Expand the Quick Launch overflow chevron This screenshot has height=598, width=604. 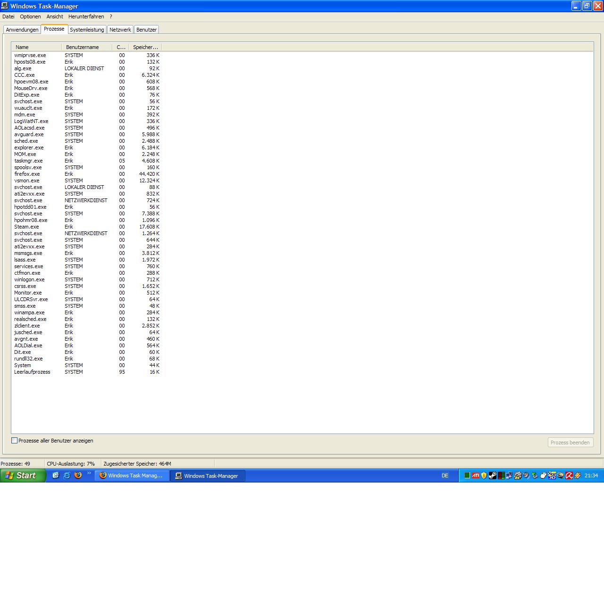pos(89,474)
